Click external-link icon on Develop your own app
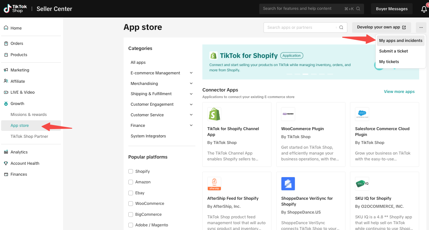The height and width of the screenshot is (230, 429). (x=404, y=27)
